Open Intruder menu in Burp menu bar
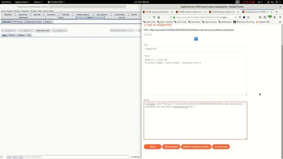The height and width of the screenshot is (159, 283). tap(17, 11)
